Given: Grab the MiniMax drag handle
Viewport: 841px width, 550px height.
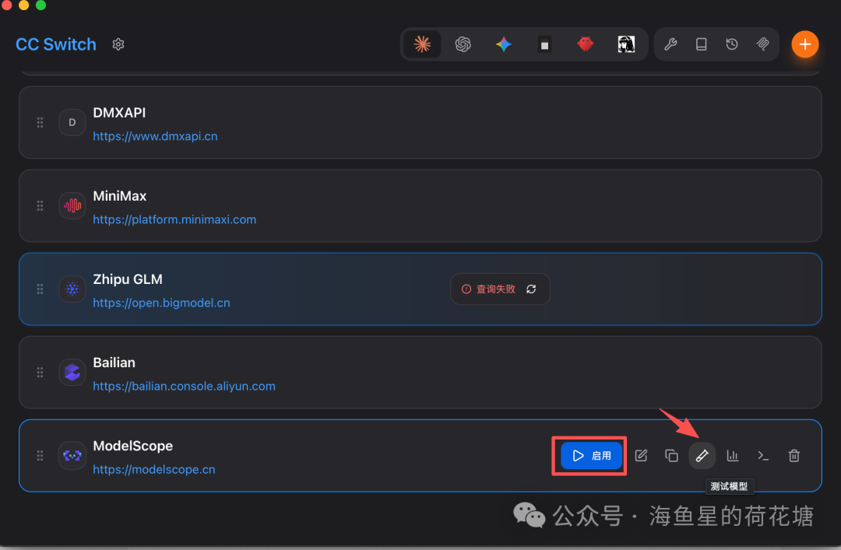Looking at the screenshot, I should [40, 206].
